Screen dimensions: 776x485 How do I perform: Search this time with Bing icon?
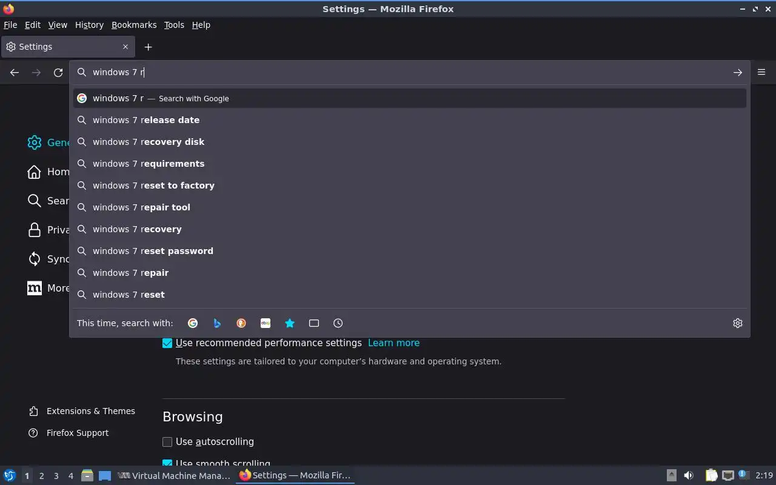(217, 323)
